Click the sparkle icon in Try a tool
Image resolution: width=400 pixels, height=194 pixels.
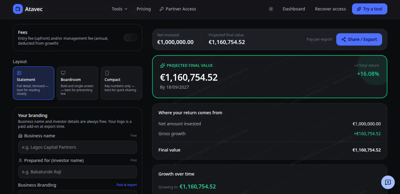pyautogui.click(x=359, y=9)
